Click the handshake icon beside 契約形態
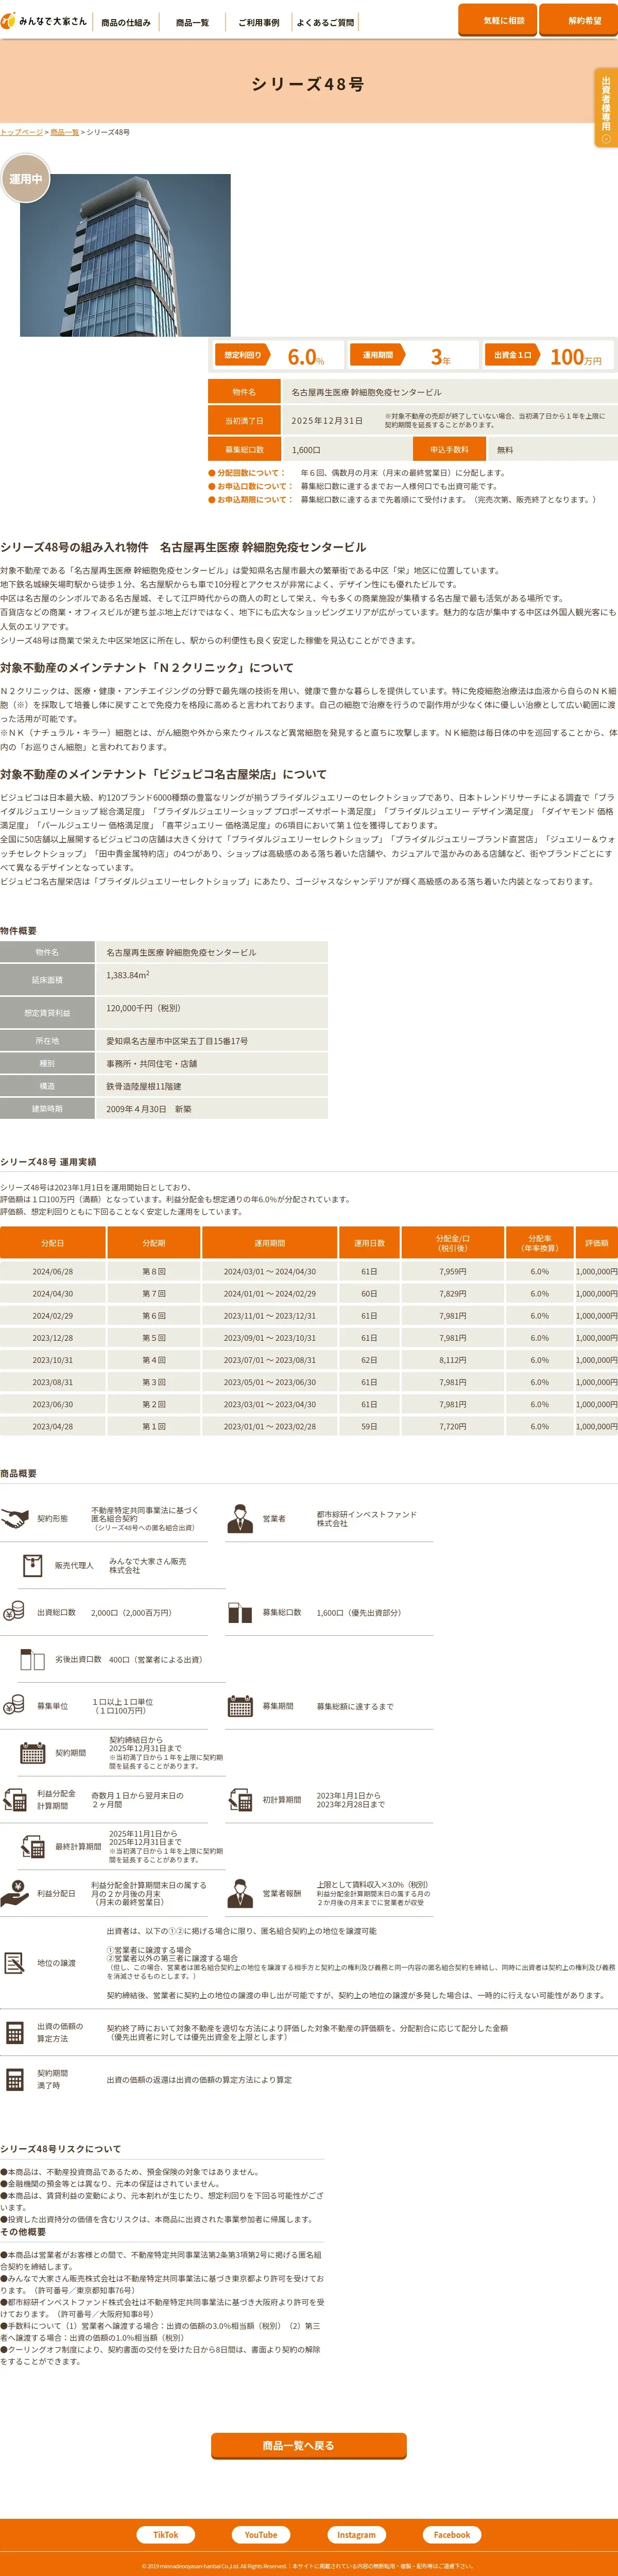This screenshot has height=2576, width=618. coord(14,1518)
